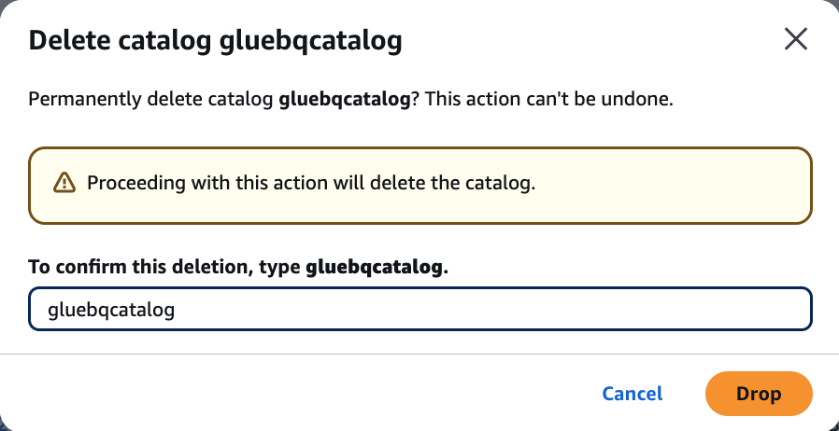Close the Delete catalog dialog with X
This screenshot has height=431, width=839.
pyautogui.click(x=795, y=39)
